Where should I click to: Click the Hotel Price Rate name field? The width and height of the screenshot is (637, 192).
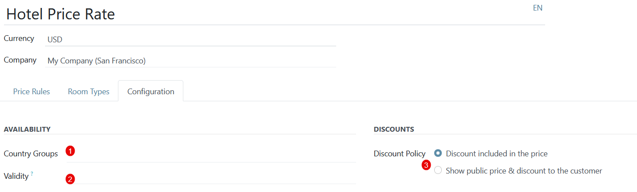[274, 14]
